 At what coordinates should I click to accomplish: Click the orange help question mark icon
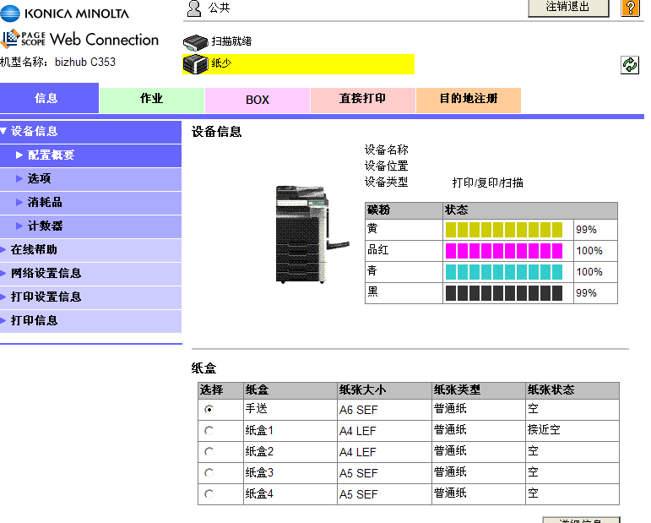tap(630, 8)
